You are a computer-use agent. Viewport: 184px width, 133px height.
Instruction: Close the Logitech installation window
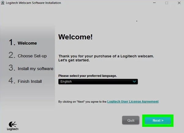[x=179, y=3]
